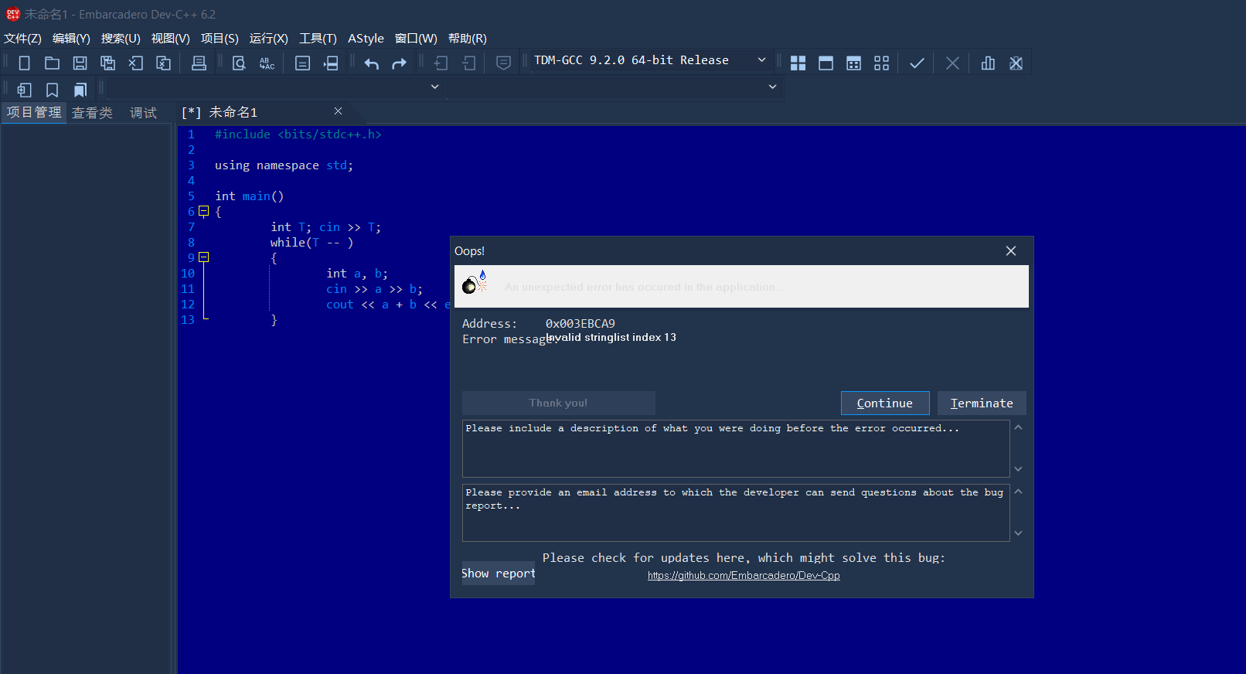
Task: Click the Open file folder icon
Action: (52, 63)
